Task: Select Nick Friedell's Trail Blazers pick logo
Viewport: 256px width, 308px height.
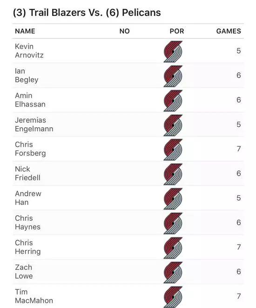Action: coord(173,174)
